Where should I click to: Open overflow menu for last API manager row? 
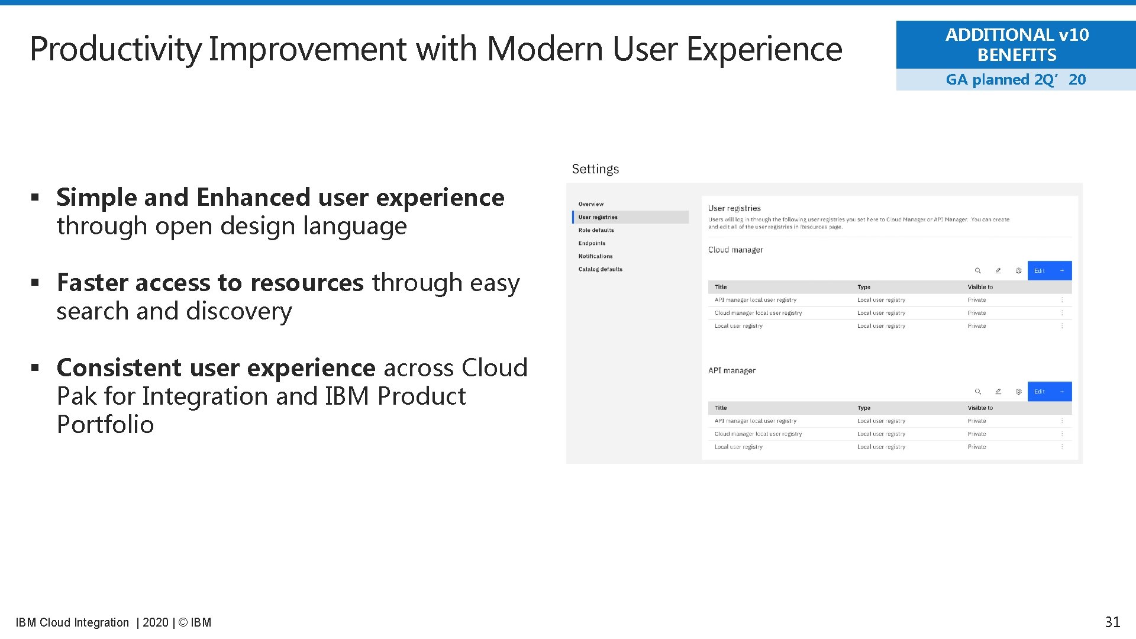(1062, 447)
